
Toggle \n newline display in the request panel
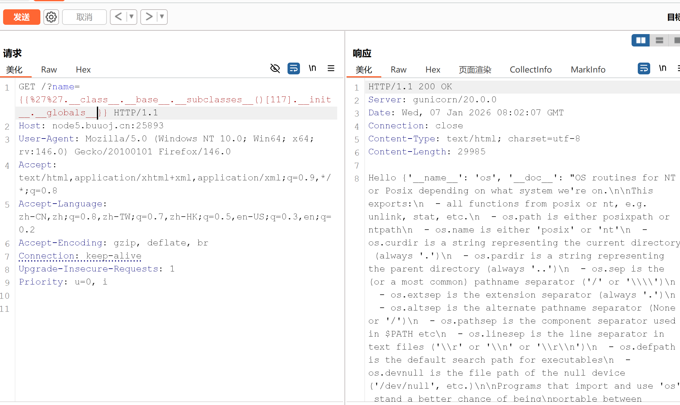(312, 68)
